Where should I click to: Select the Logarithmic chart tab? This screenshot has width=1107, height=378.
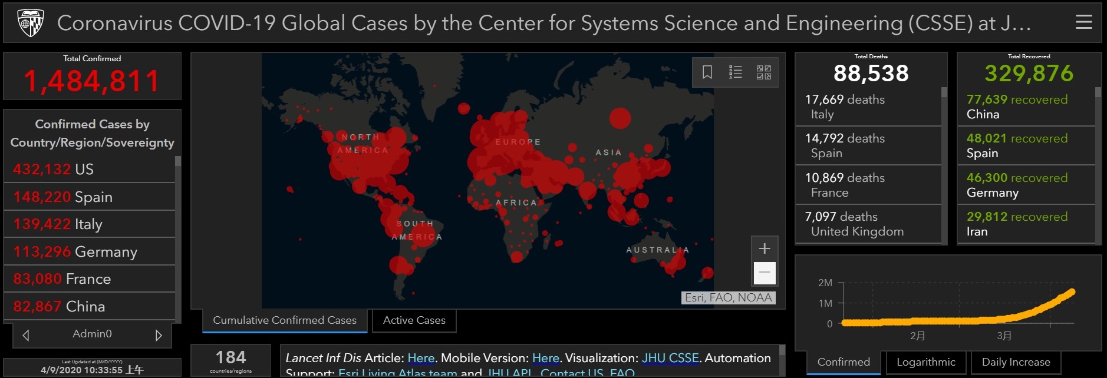pyautogui.click(x=926, y=362)
